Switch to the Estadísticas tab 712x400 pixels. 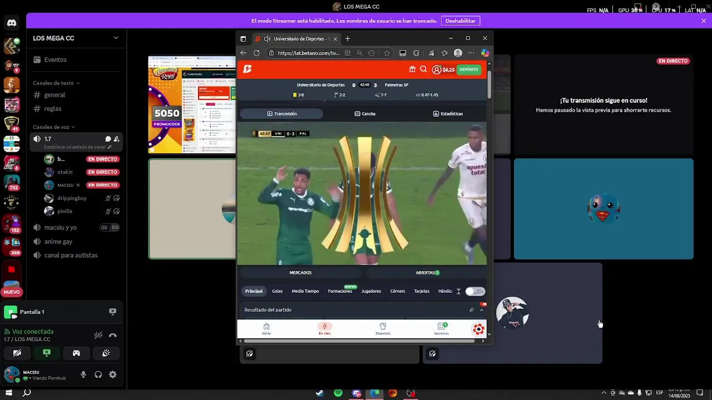click(448, 113)
